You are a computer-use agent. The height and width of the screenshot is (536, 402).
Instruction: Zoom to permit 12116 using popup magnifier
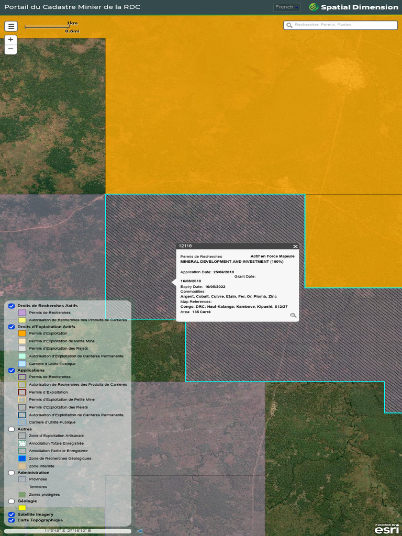click(x=293, y=315)
